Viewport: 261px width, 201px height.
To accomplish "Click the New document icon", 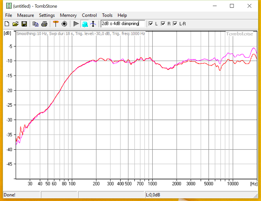I will pos(7,24).
